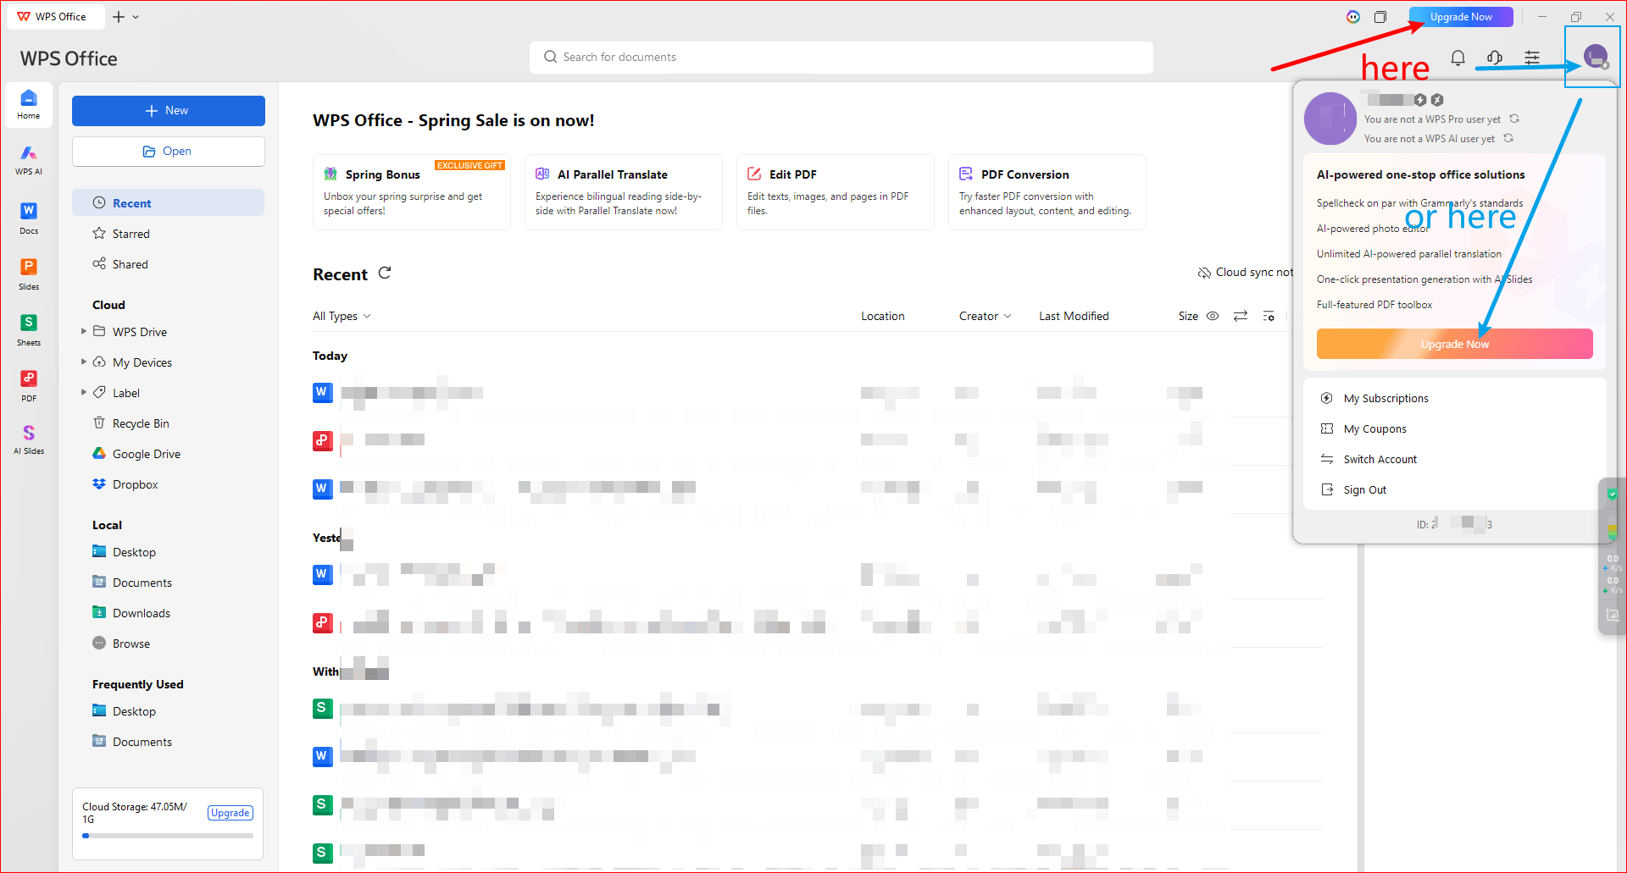The height and width of the screenshot is (873, 1627).
Task: Open the Spring Bonus promo card
Action: tap(412, 192)
